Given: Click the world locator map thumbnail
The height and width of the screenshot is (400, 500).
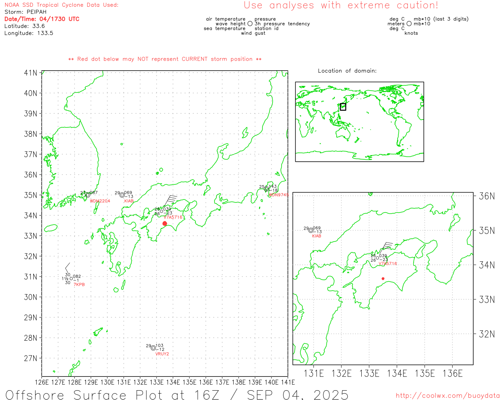Looking at the screenshot, I should pyautogui.click(x=359, y=122).
